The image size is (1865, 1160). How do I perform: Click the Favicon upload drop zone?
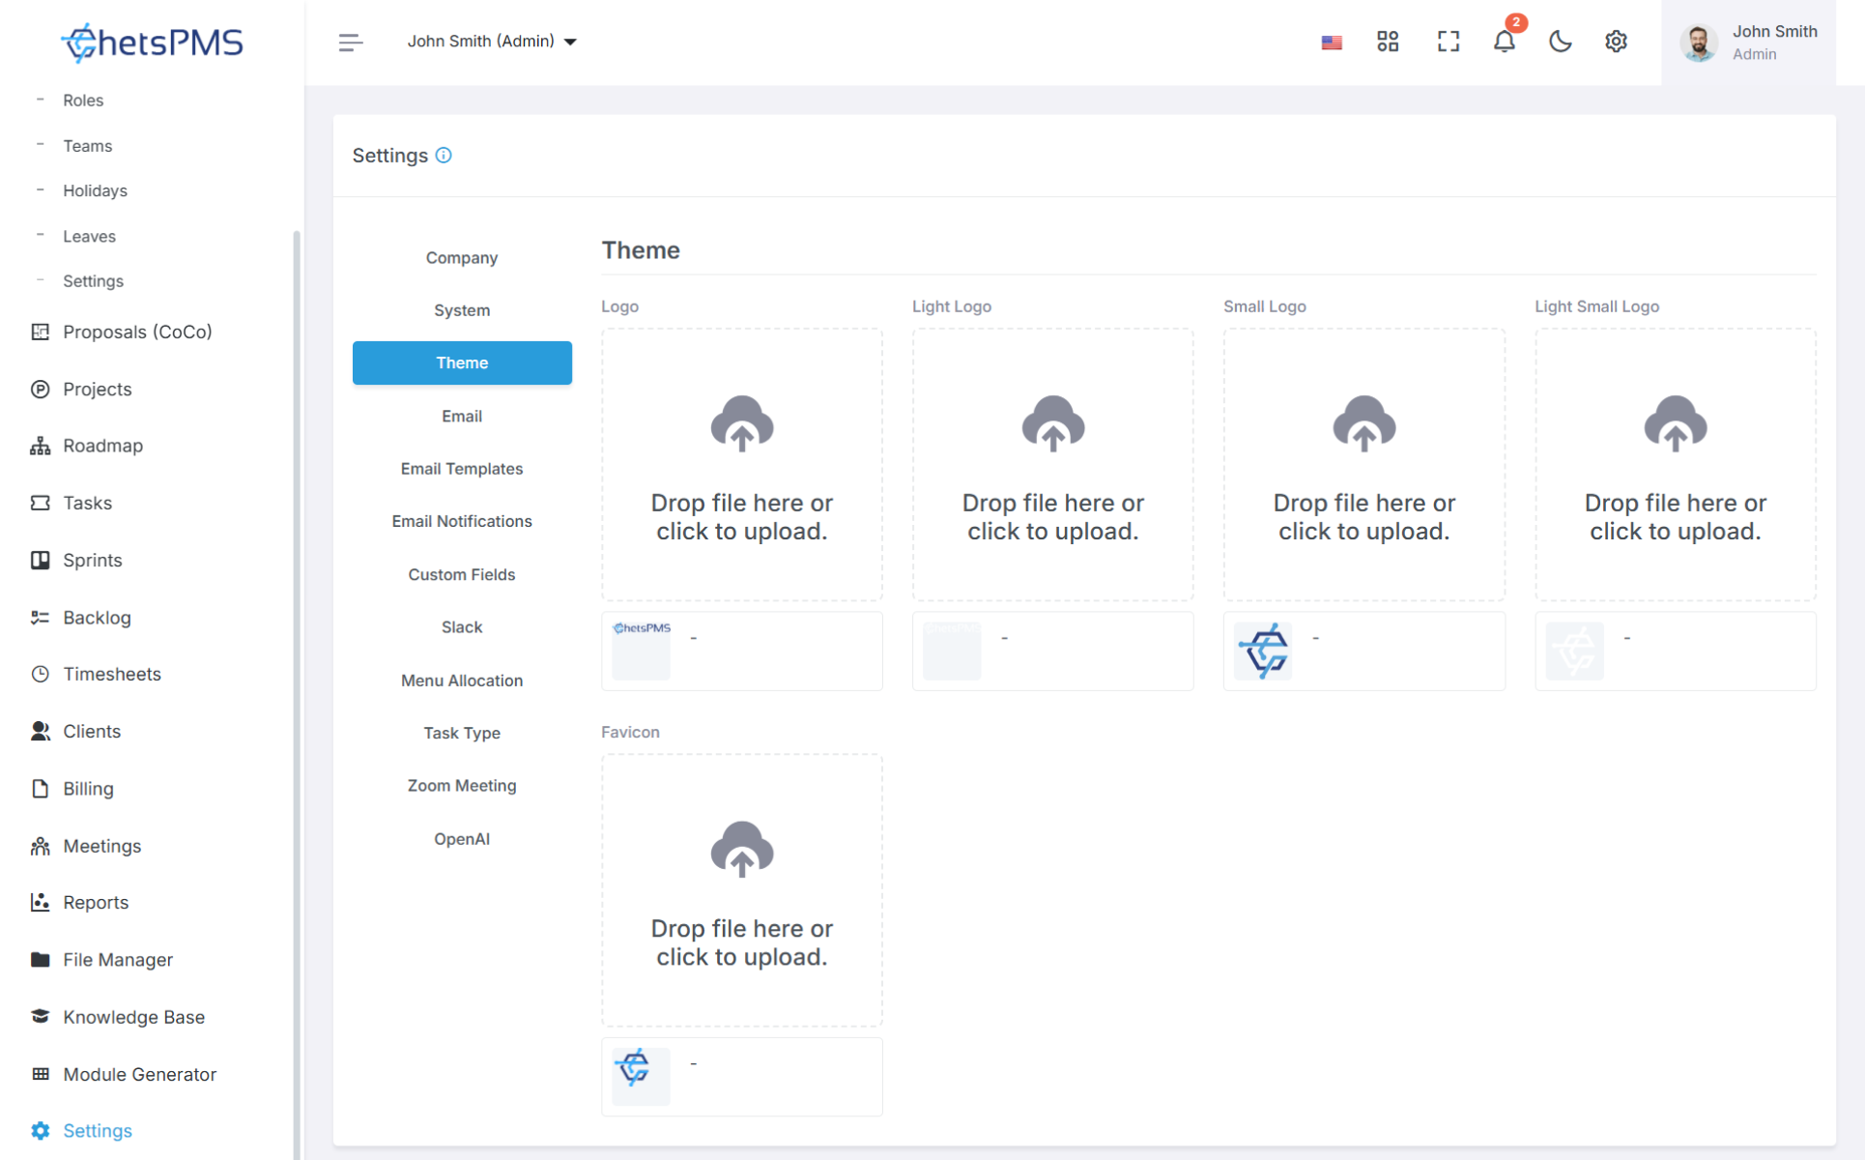pyautogui.click(x=741, y=890)
